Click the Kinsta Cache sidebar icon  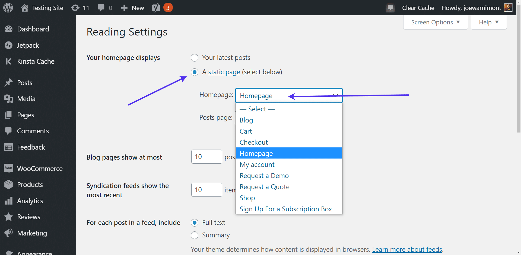(9, 62)
